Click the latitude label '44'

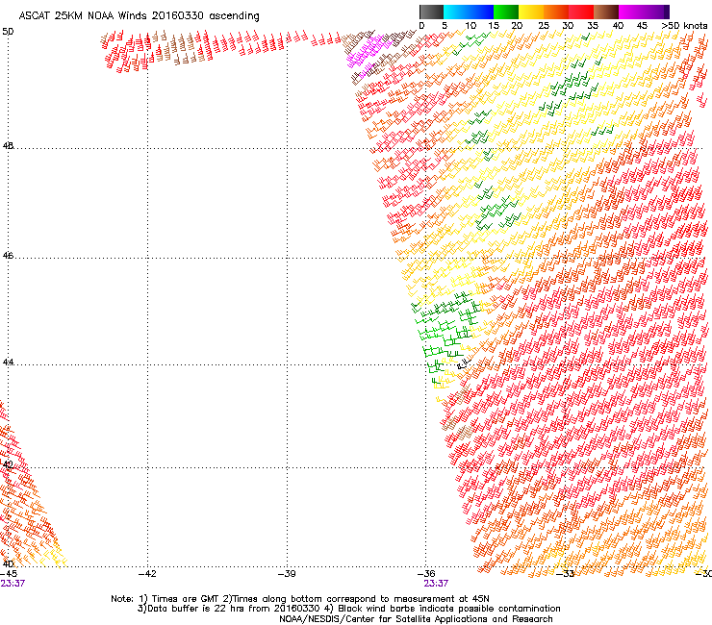8,362
